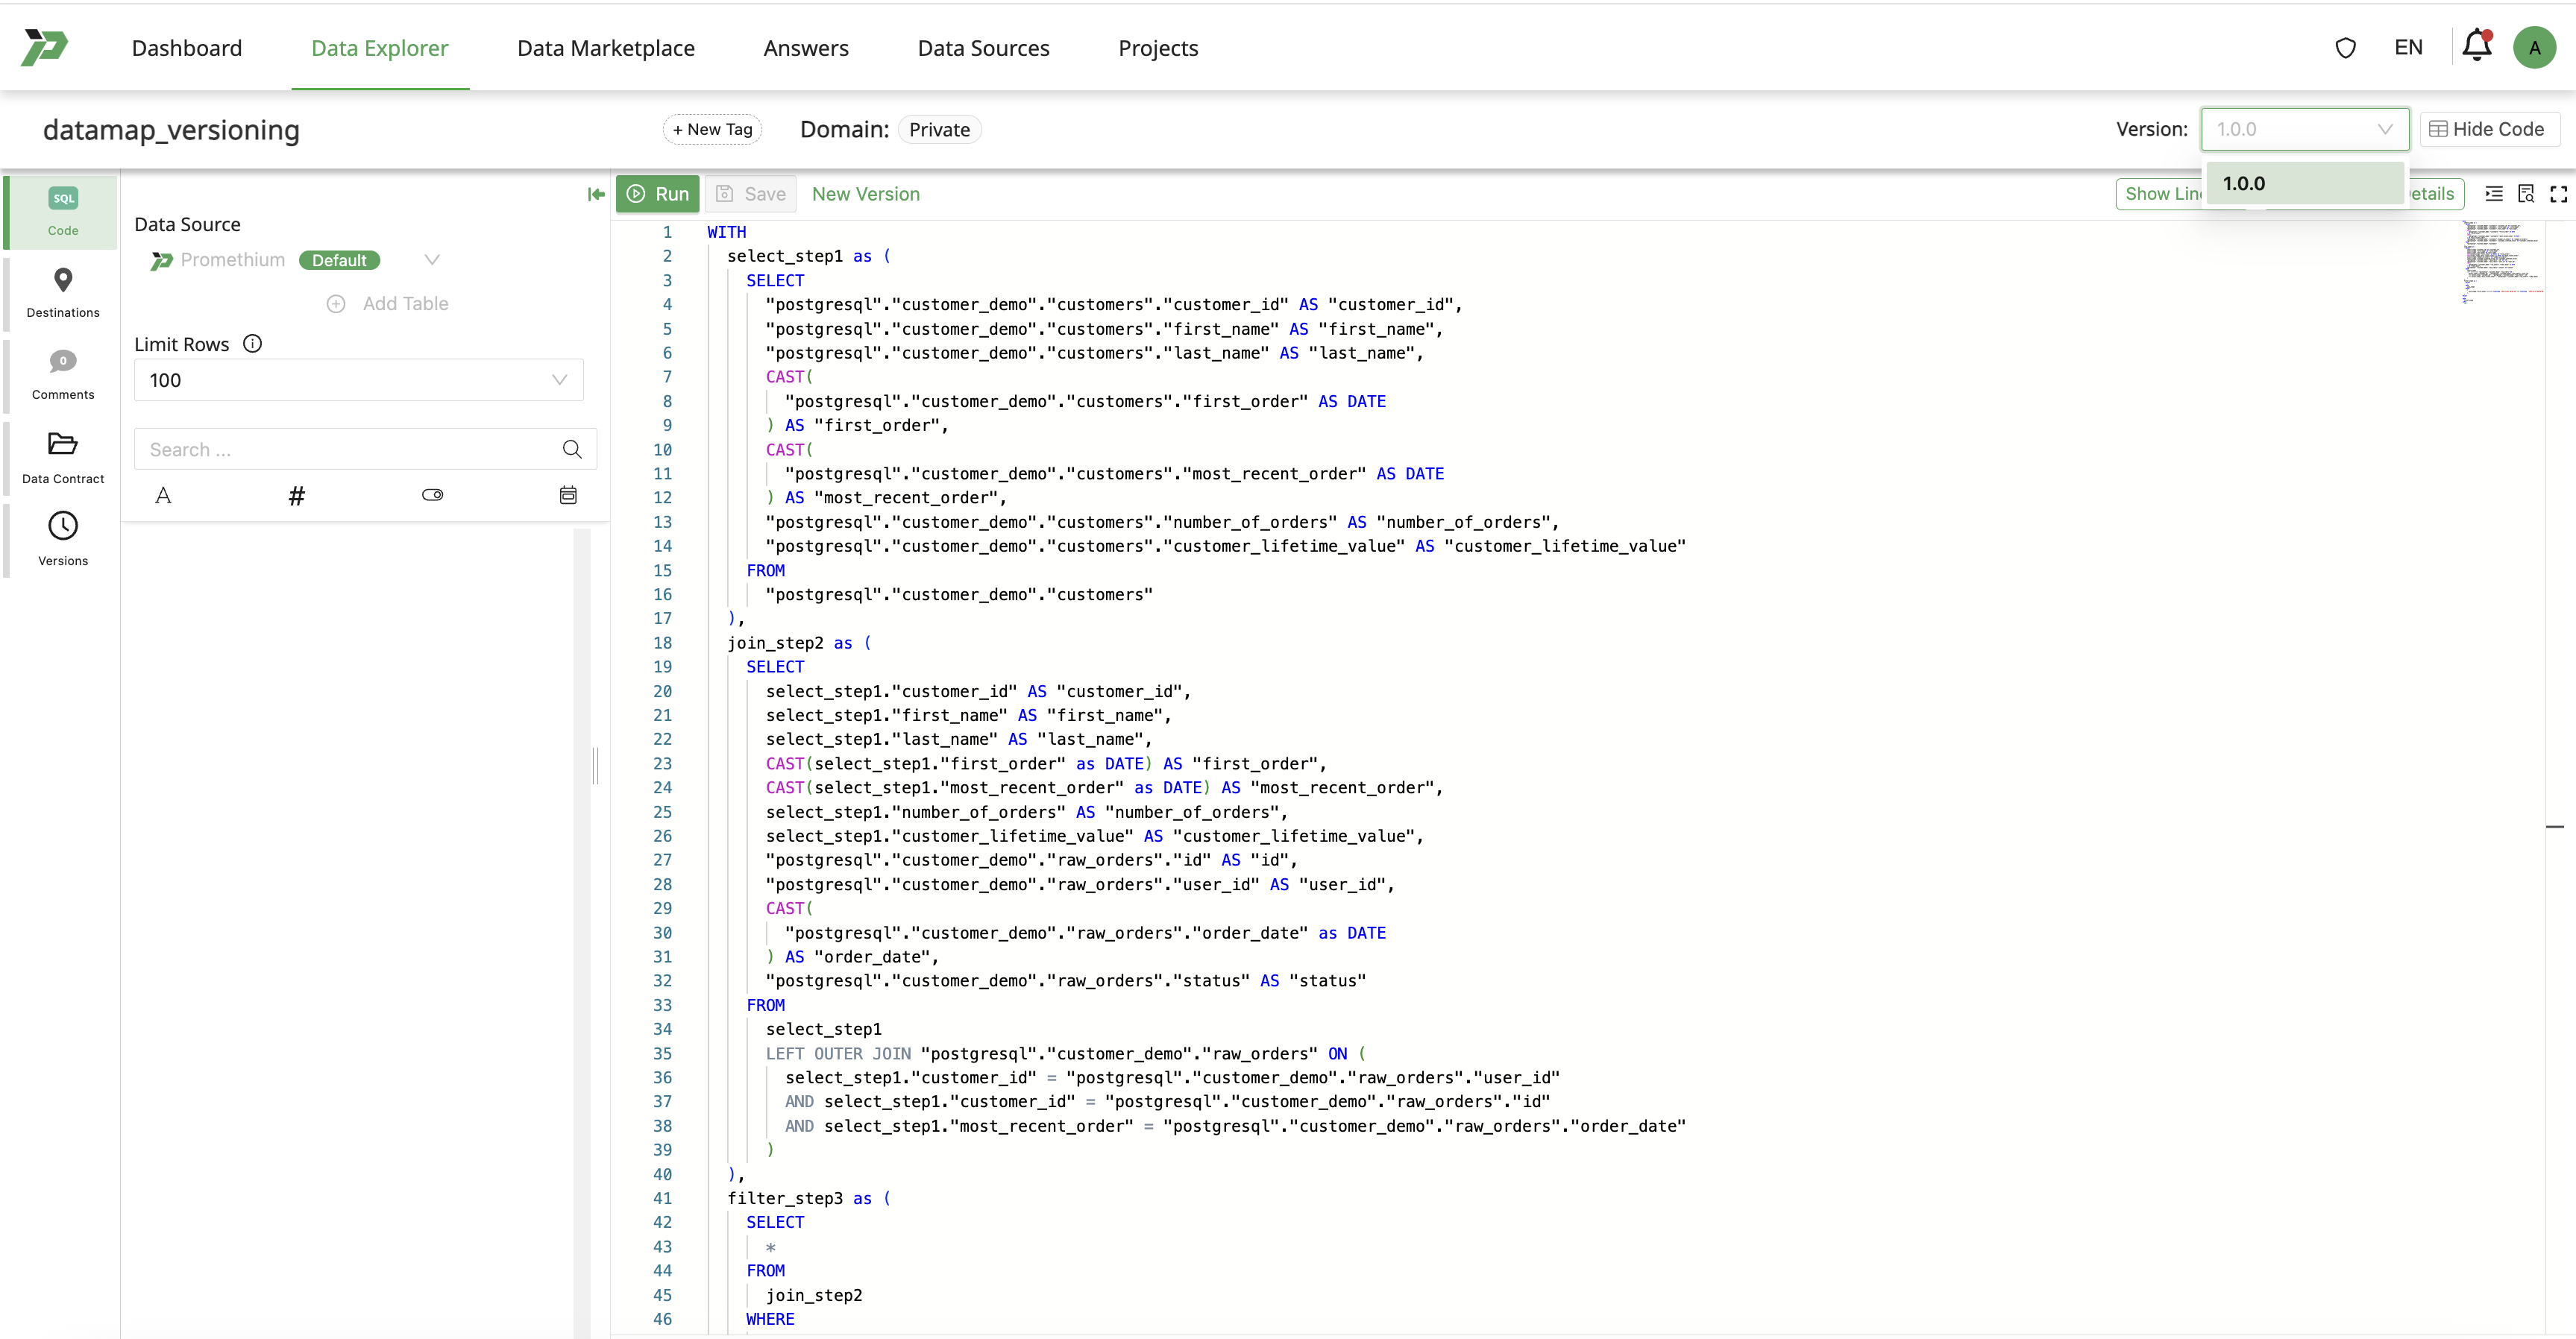Go to the Projects tab

click(1157, 48)
